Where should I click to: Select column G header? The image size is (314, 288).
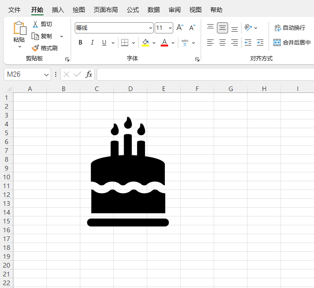[231, 89]
